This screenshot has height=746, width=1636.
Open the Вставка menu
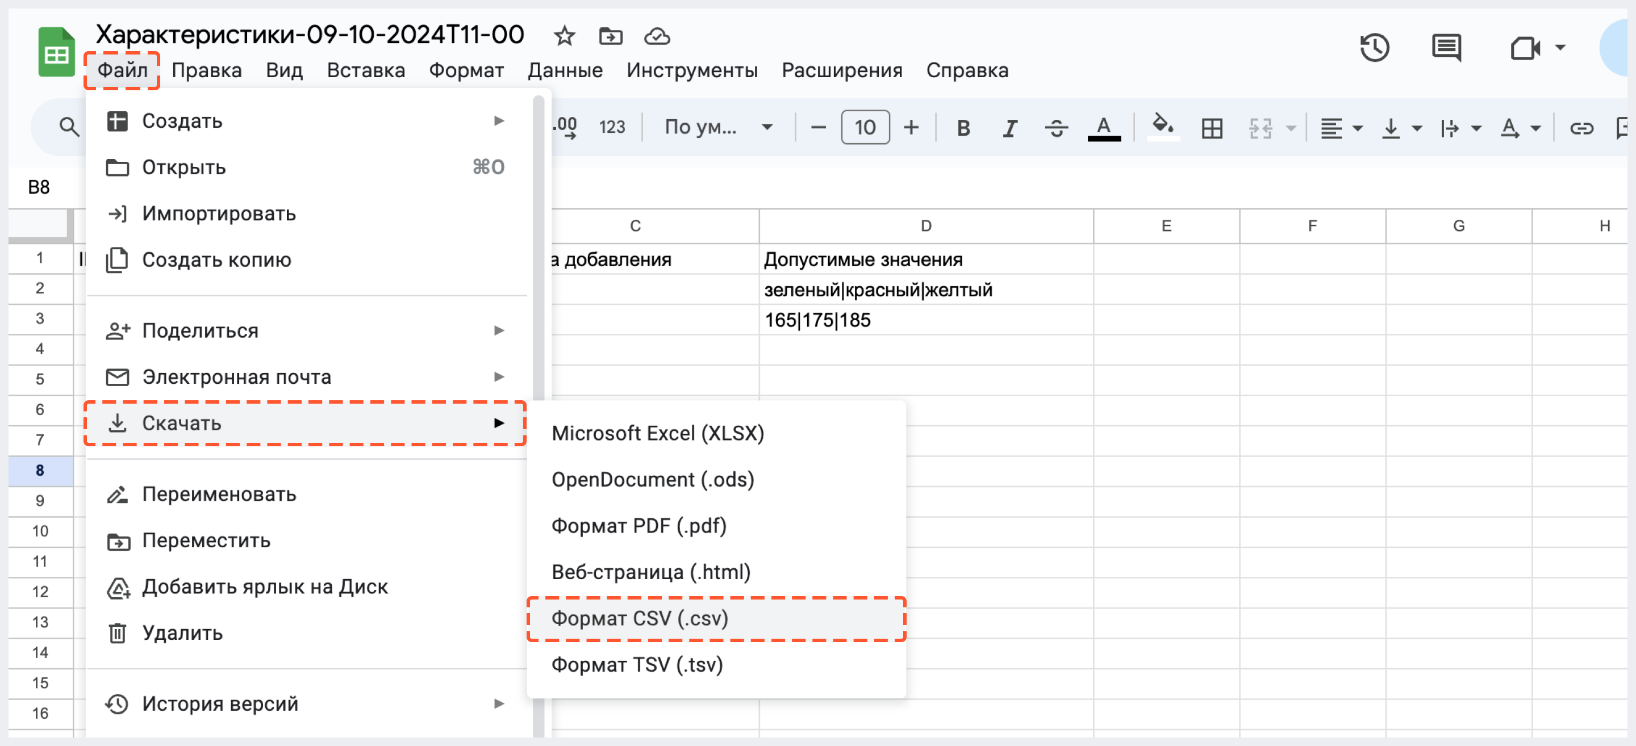366,70
